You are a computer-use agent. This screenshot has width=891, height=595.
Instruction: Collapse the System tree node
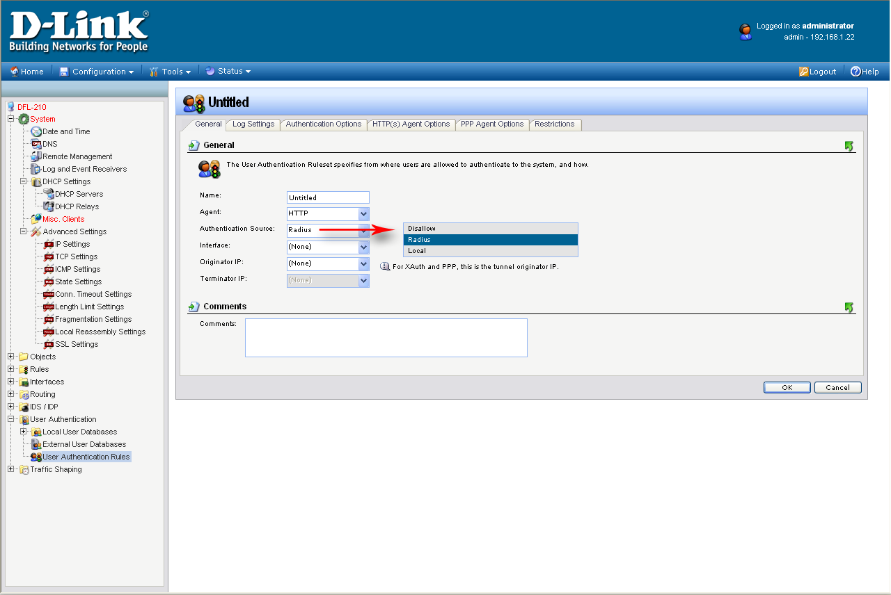11,119
